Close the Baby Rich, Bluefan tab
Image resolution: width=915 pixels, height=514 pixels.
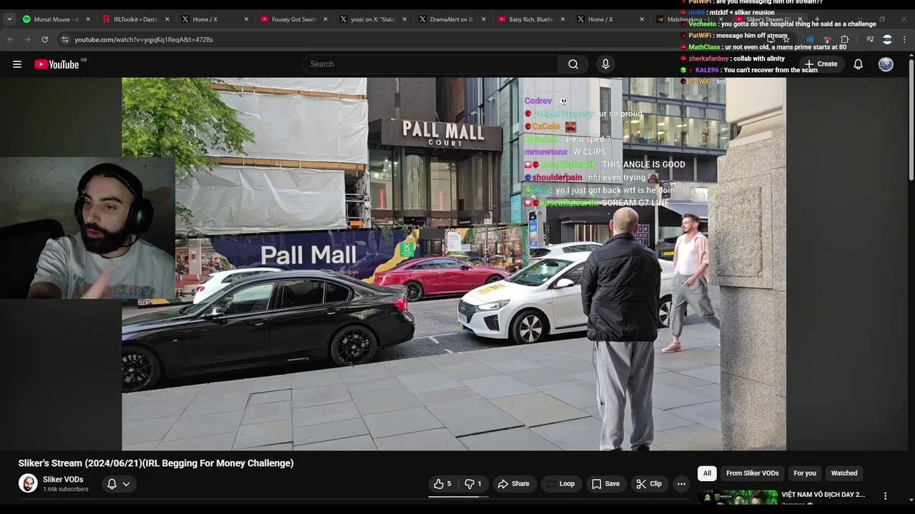(x=563, y=19)
